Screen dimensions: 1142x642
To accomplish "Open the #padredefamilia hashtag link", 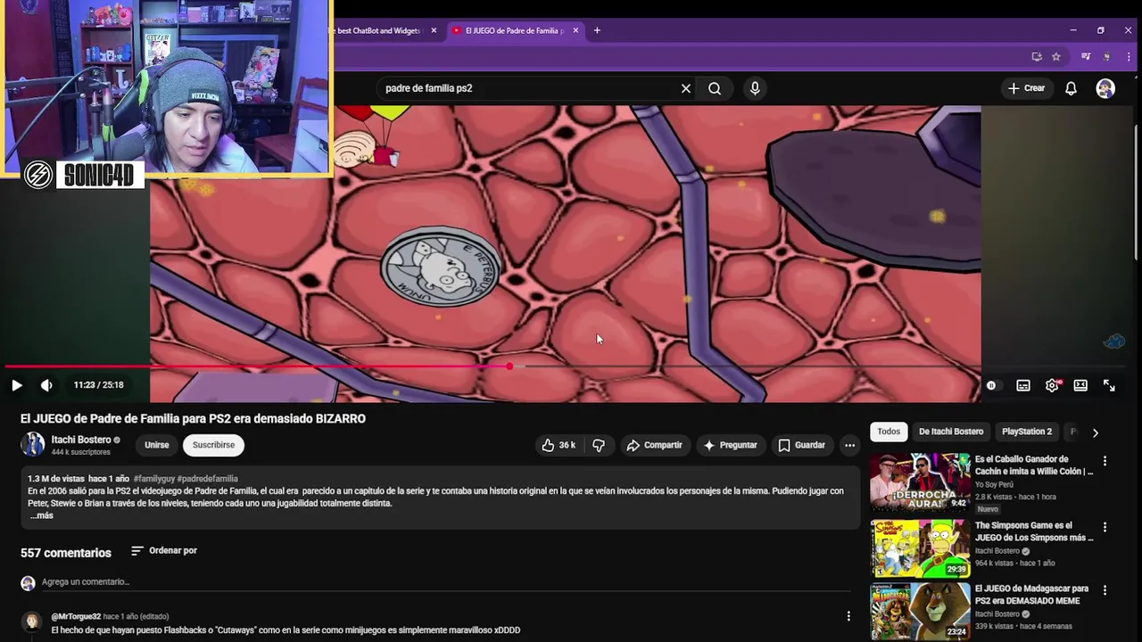I will [x=207, y=479].
